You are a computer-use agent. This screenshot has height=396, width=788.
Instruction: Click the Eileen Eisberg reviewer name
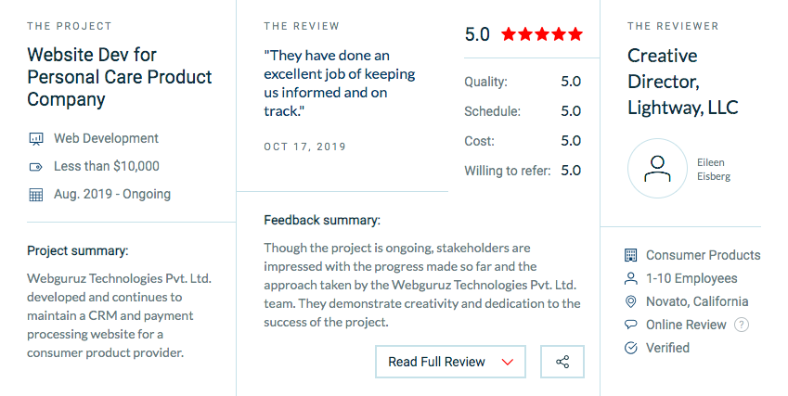(x=714, y=169)
